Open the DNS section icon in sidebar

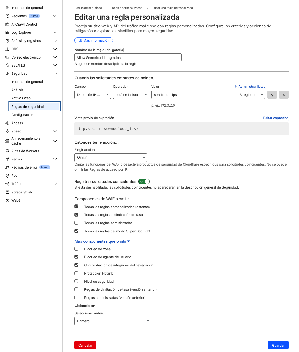(7, 49)
